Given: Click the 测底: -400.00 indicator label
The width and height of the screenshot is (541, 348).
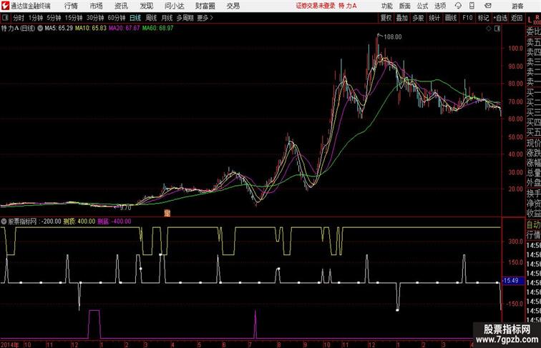Looking at the screenshot, I should pos(114,222).
